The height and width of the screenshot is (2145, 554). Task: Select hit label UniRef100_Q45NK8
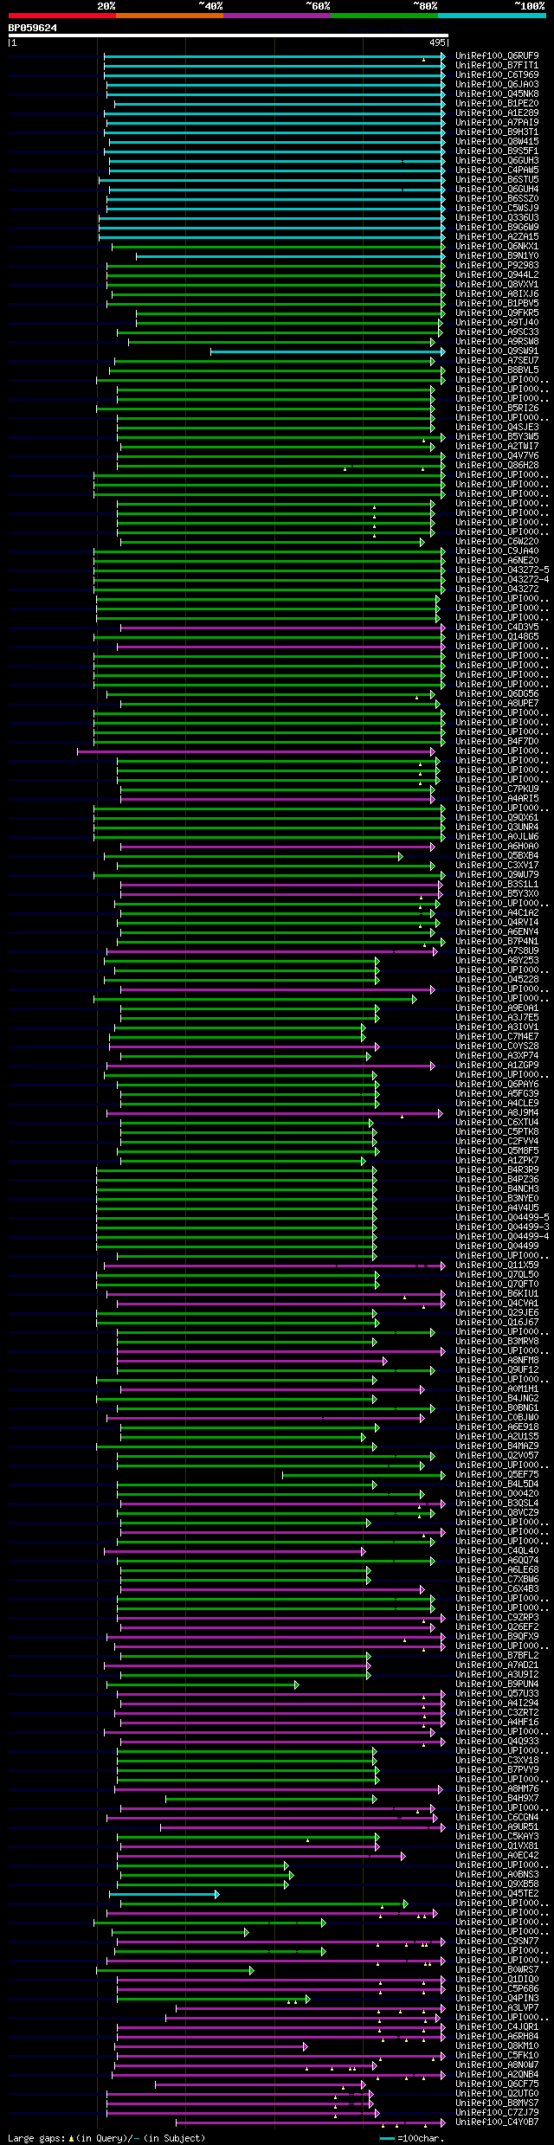point(497,94)
